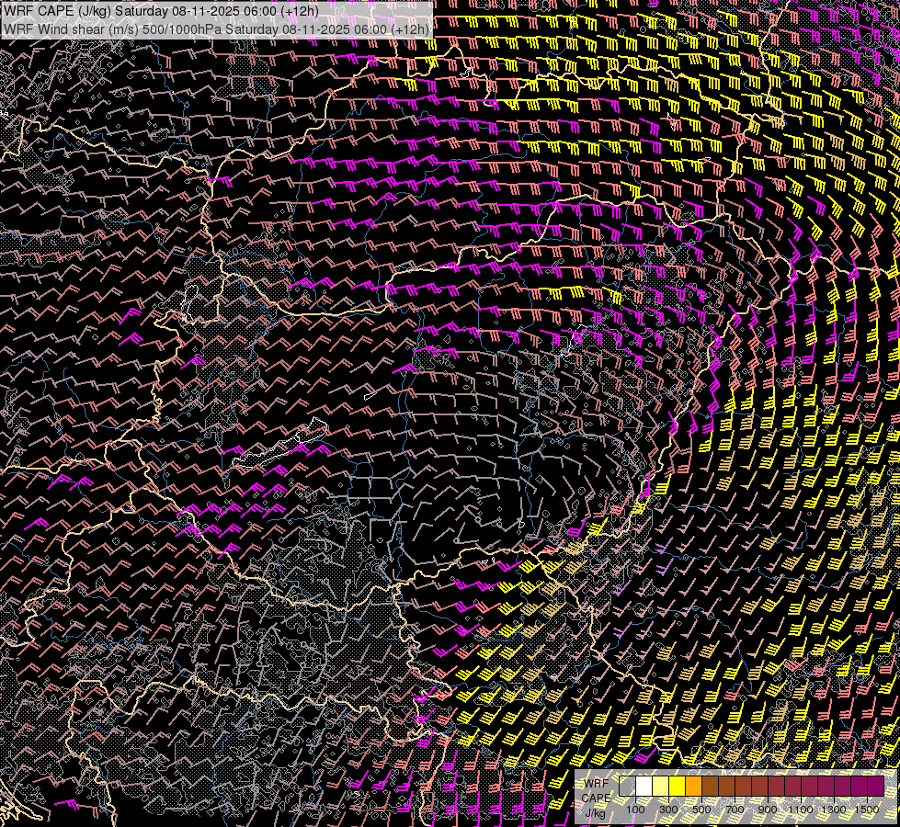Select the 500 value on CAPE scale

[x=701, y=810]
